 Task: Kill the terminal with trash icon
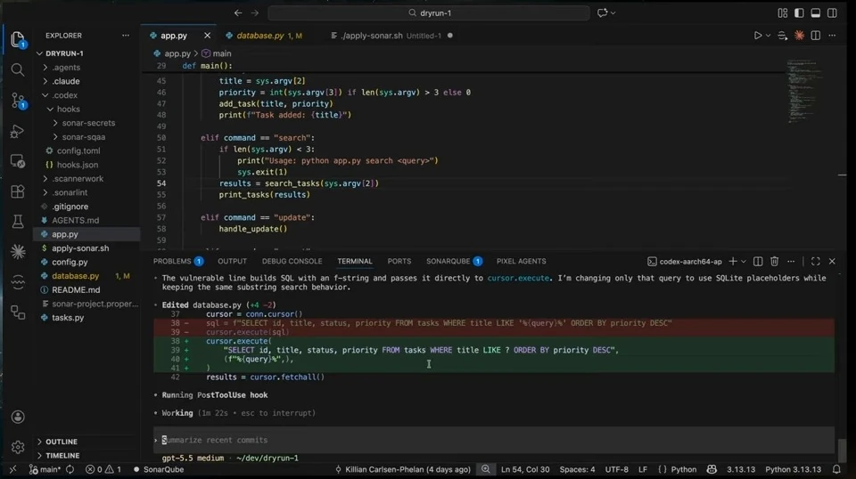click(x=774, y=262)
